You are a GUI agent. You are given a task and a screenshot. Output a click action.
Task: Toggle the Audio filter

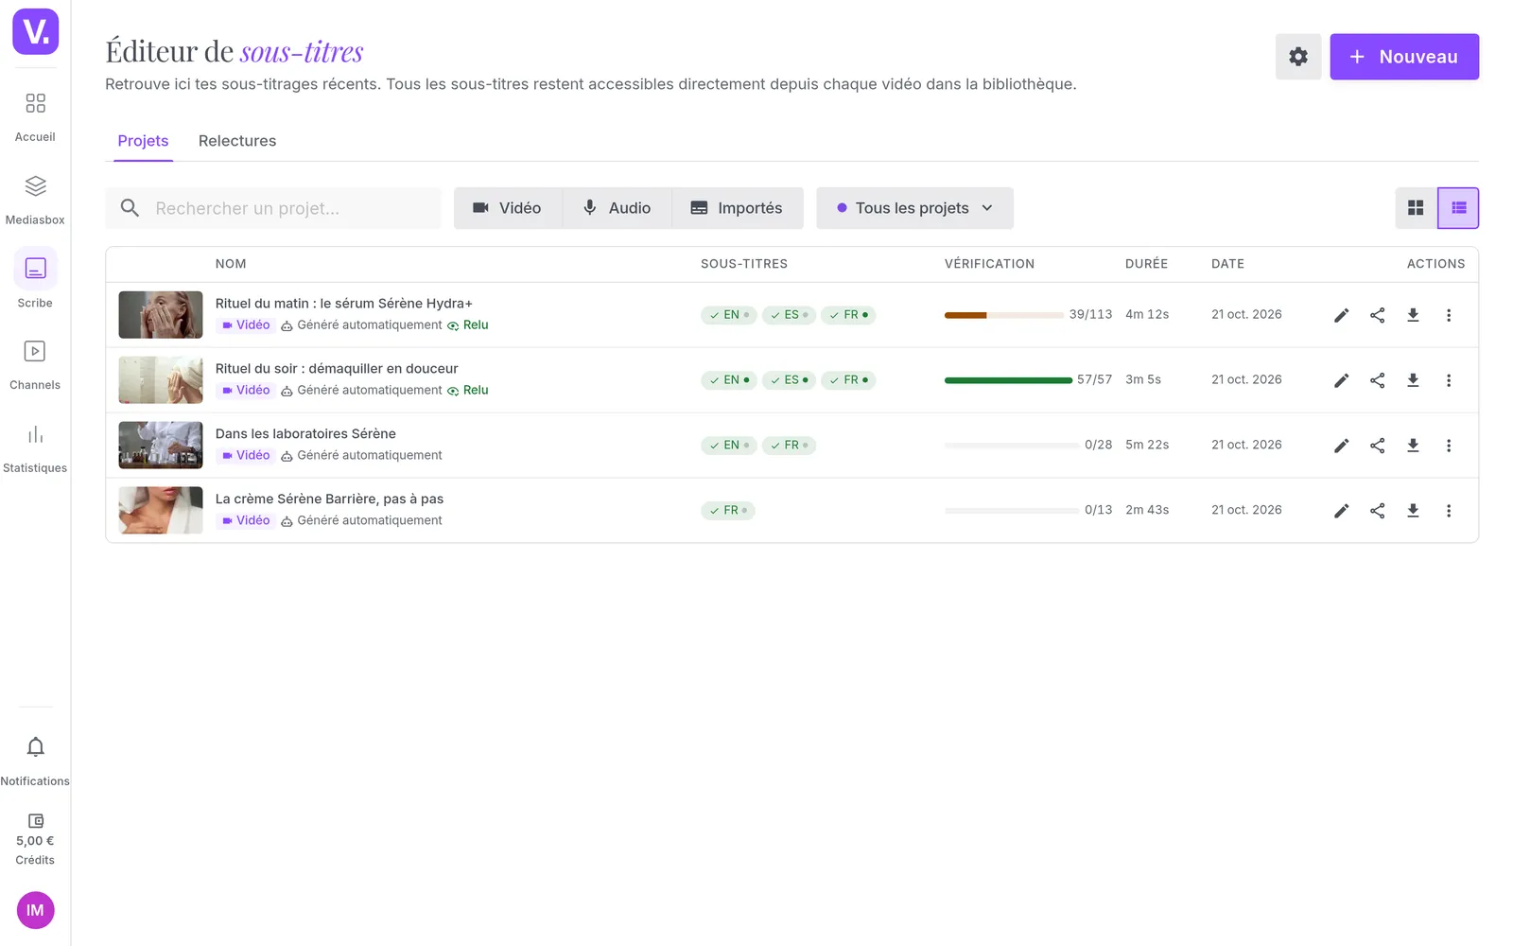(617, 208)
